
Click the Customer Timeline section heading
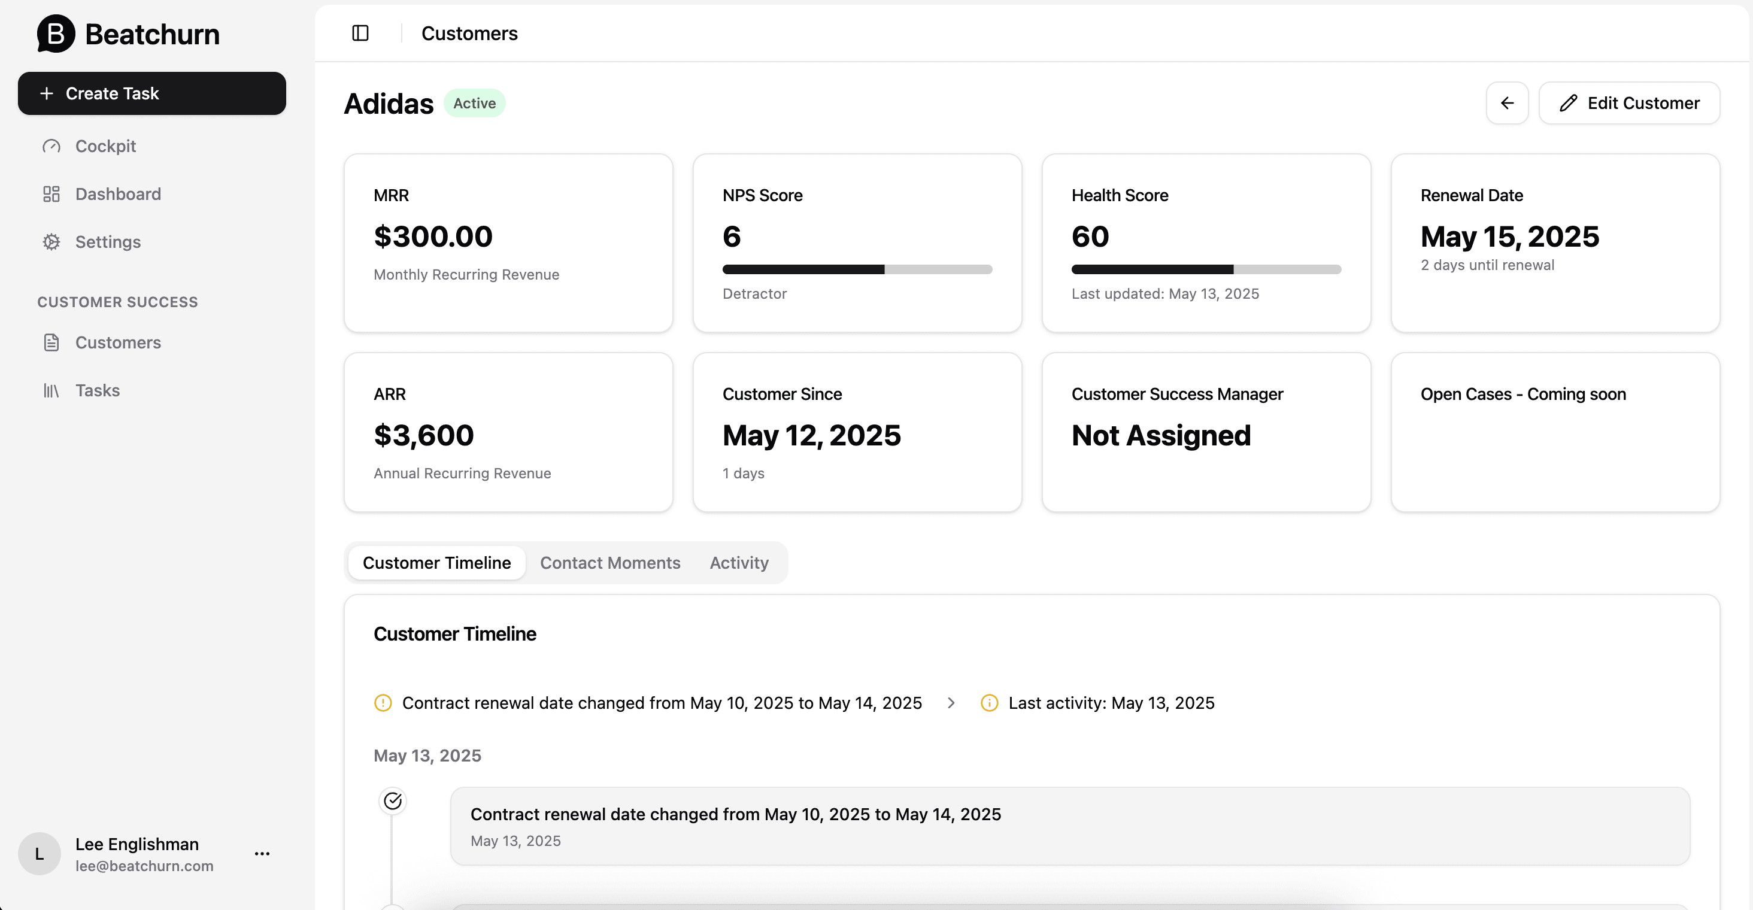point(454,633)
